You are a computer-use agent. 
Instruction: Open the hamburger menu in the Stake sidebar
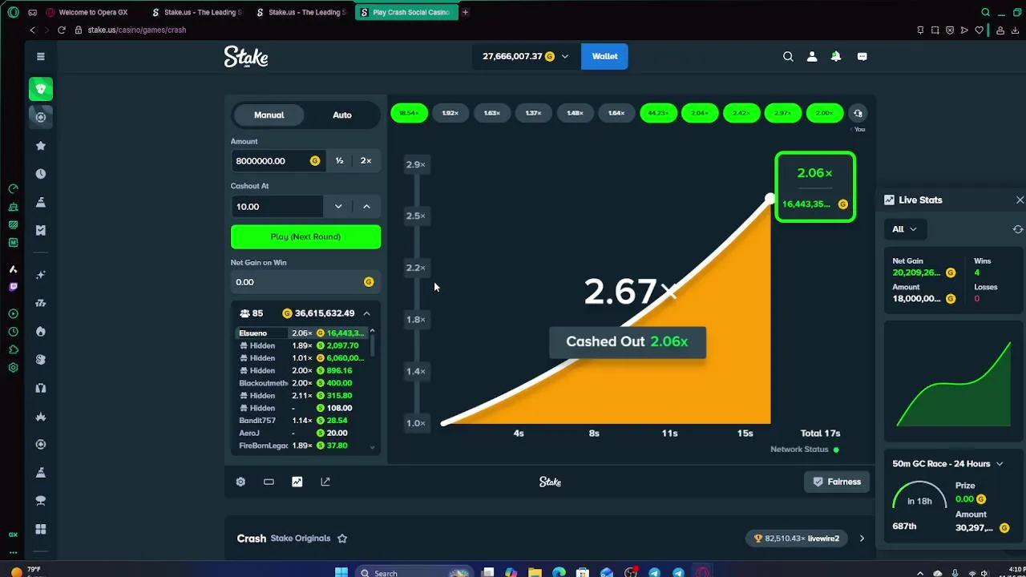(40, 56)
